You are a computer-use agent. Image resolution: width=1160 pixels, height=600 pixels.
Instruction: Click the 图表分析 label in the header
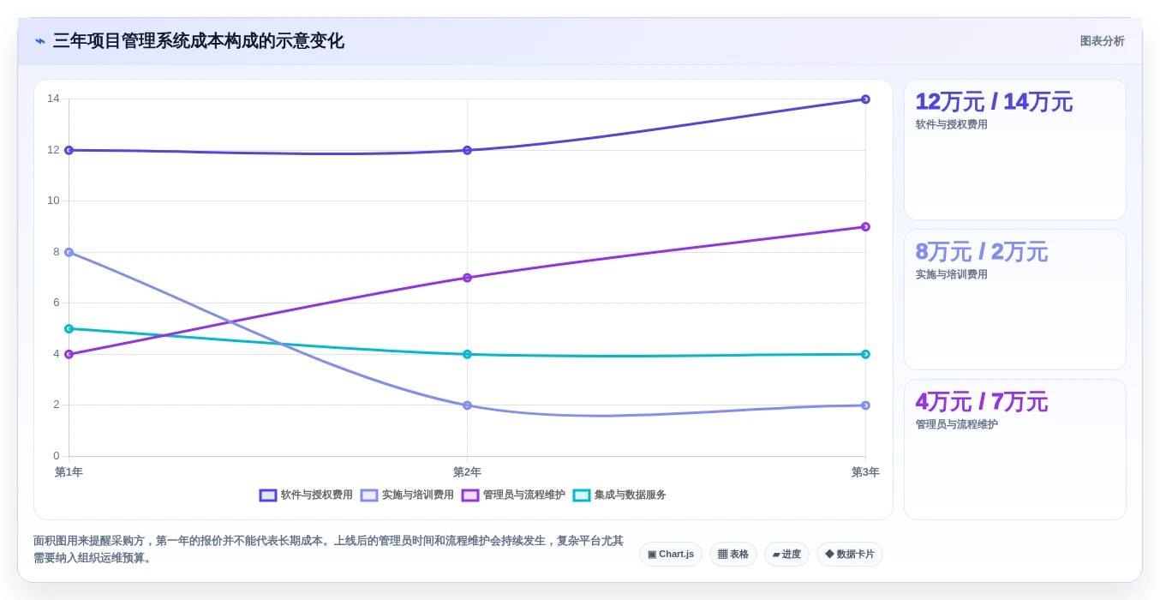(1102, 41)
